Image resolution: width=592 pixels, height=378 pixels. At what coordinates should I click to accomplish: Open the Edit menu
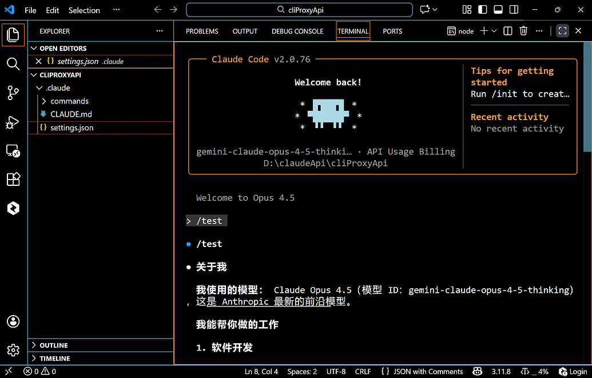coord(53,10)
